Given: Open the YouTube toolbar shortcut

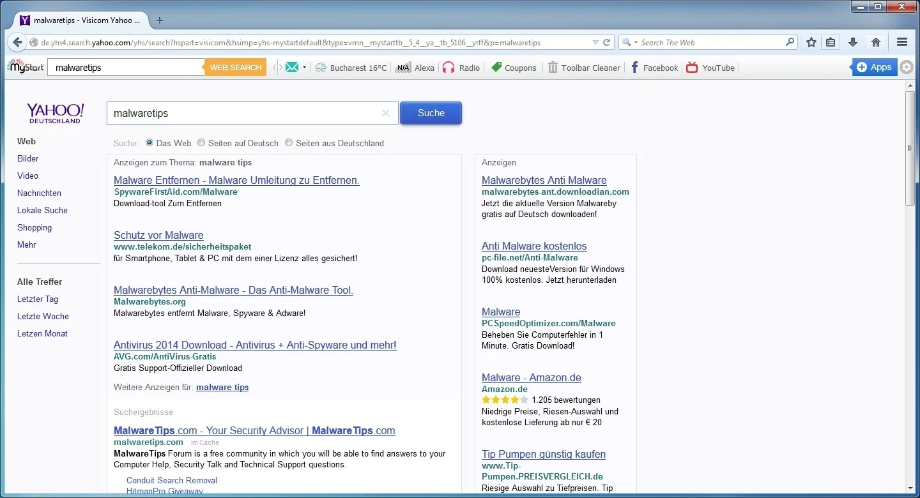Looking at the screenshot, I should tap(710, 68).
